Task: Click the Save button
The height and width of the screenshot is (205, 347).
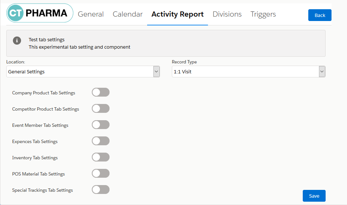Action: (314, 196)
